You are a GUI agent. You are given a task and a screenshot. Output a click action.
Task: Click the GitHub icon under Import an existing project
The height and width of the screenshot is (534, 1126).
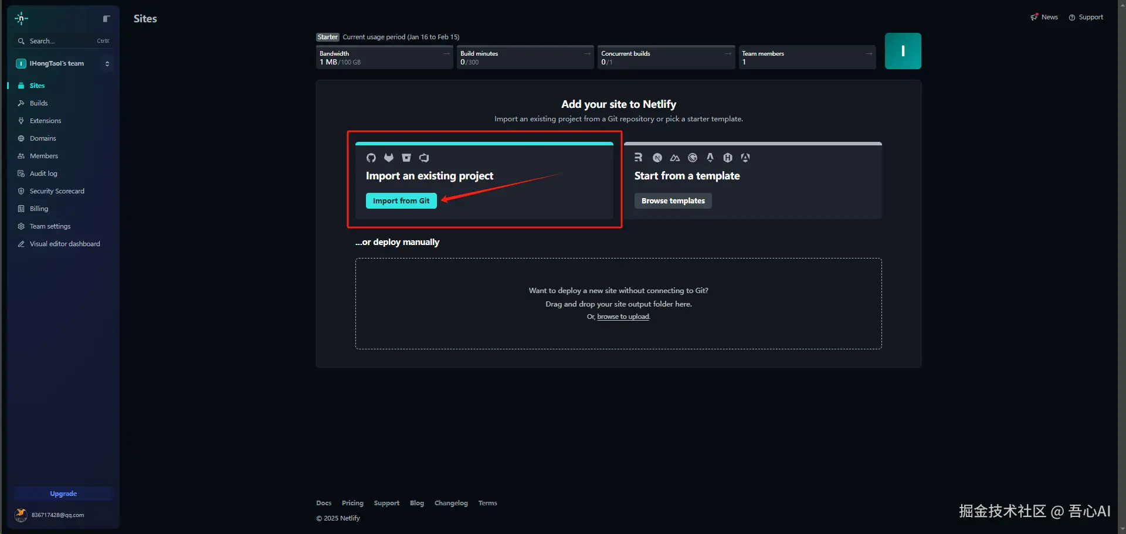point(371,158)
